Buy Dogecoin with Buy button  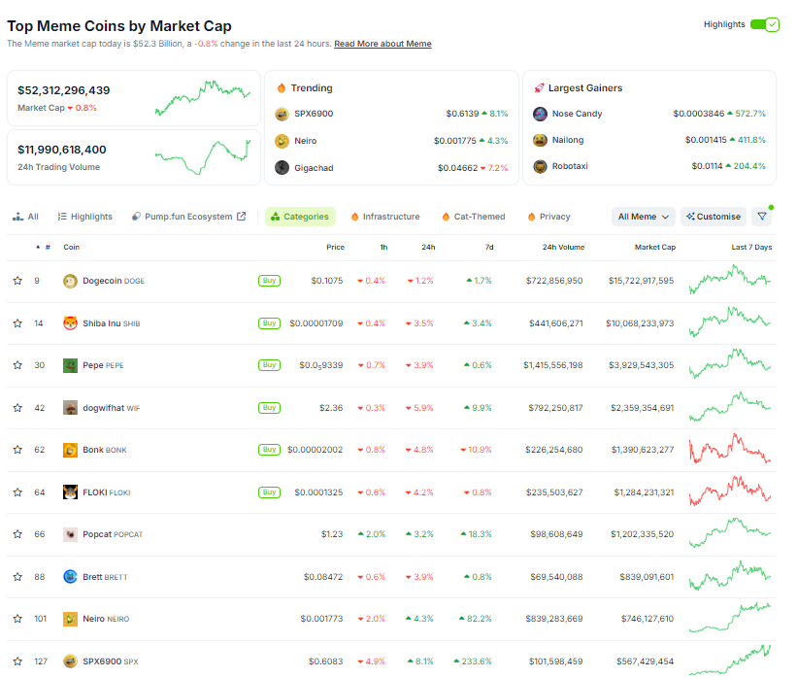(x=269, y=281)
